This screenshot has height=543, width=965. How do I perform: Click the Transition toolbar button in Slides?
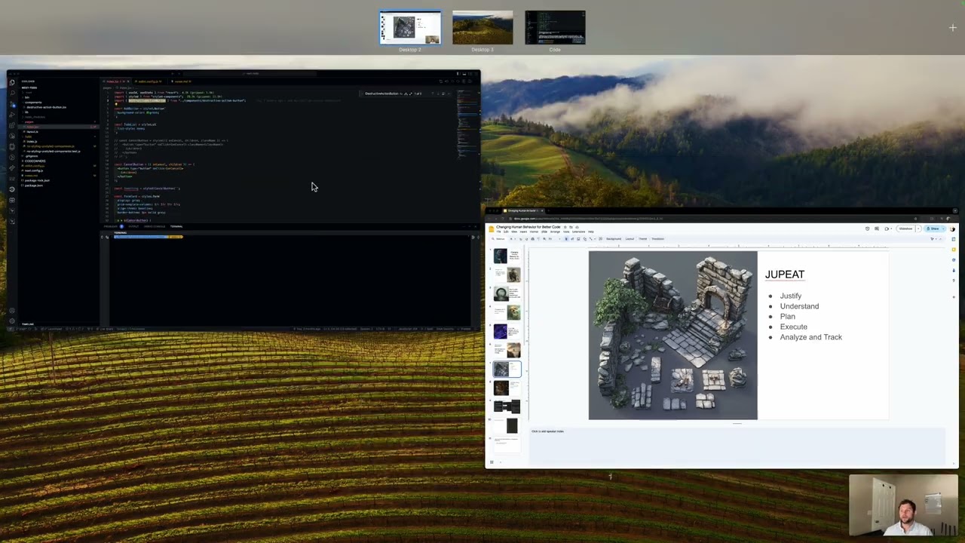point(658,239)
